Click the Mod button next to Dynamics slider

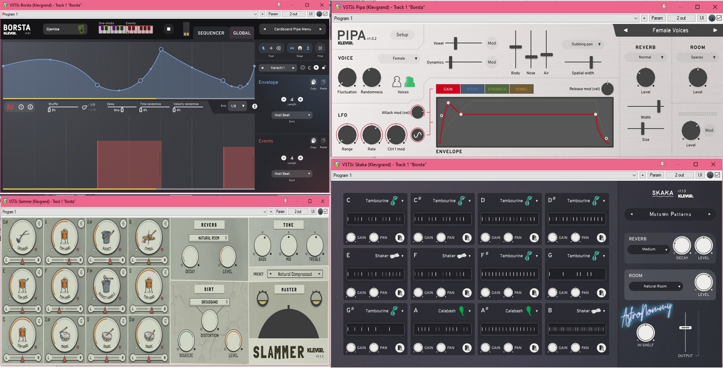click(492, 62)
